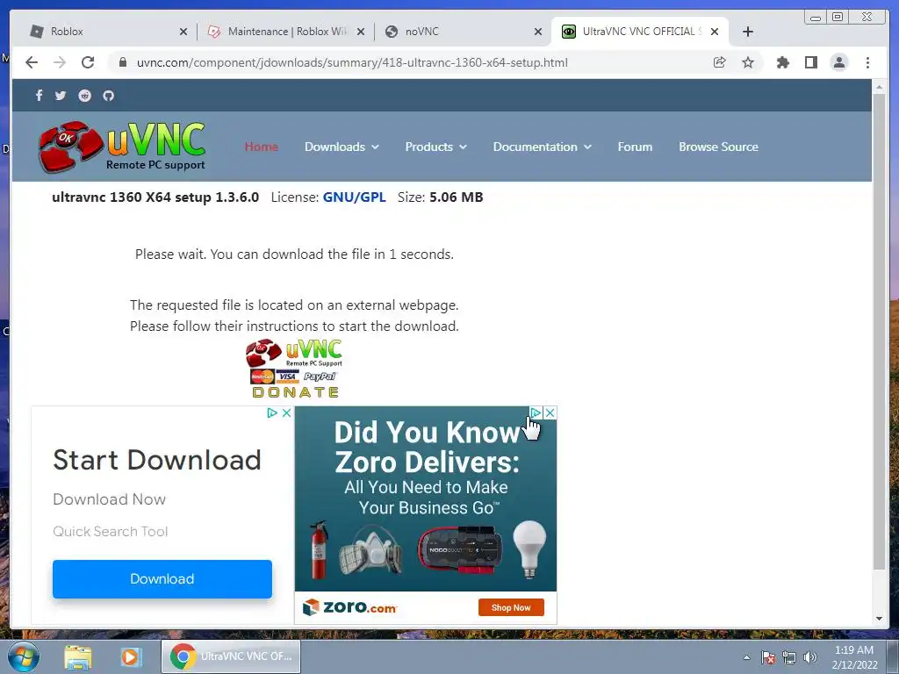View site information via the padlock icon

(x=122, y=62)
